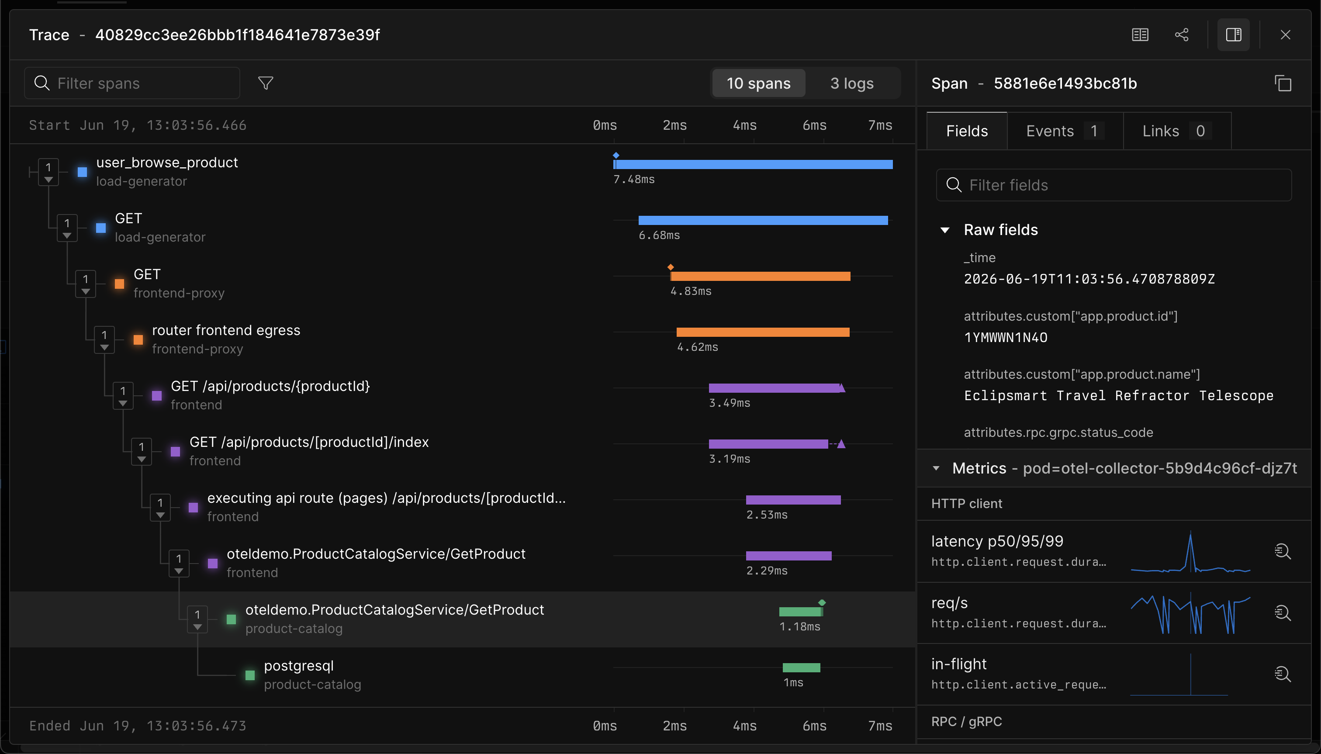Click the span ID 5881e6e1493bc81b
1321x754 pixels.
tap(1065, 83)
